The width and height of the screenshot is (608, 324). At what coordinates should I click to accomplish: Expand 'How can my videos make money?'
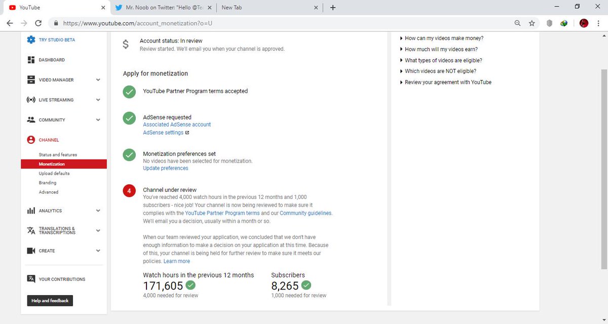441,38
